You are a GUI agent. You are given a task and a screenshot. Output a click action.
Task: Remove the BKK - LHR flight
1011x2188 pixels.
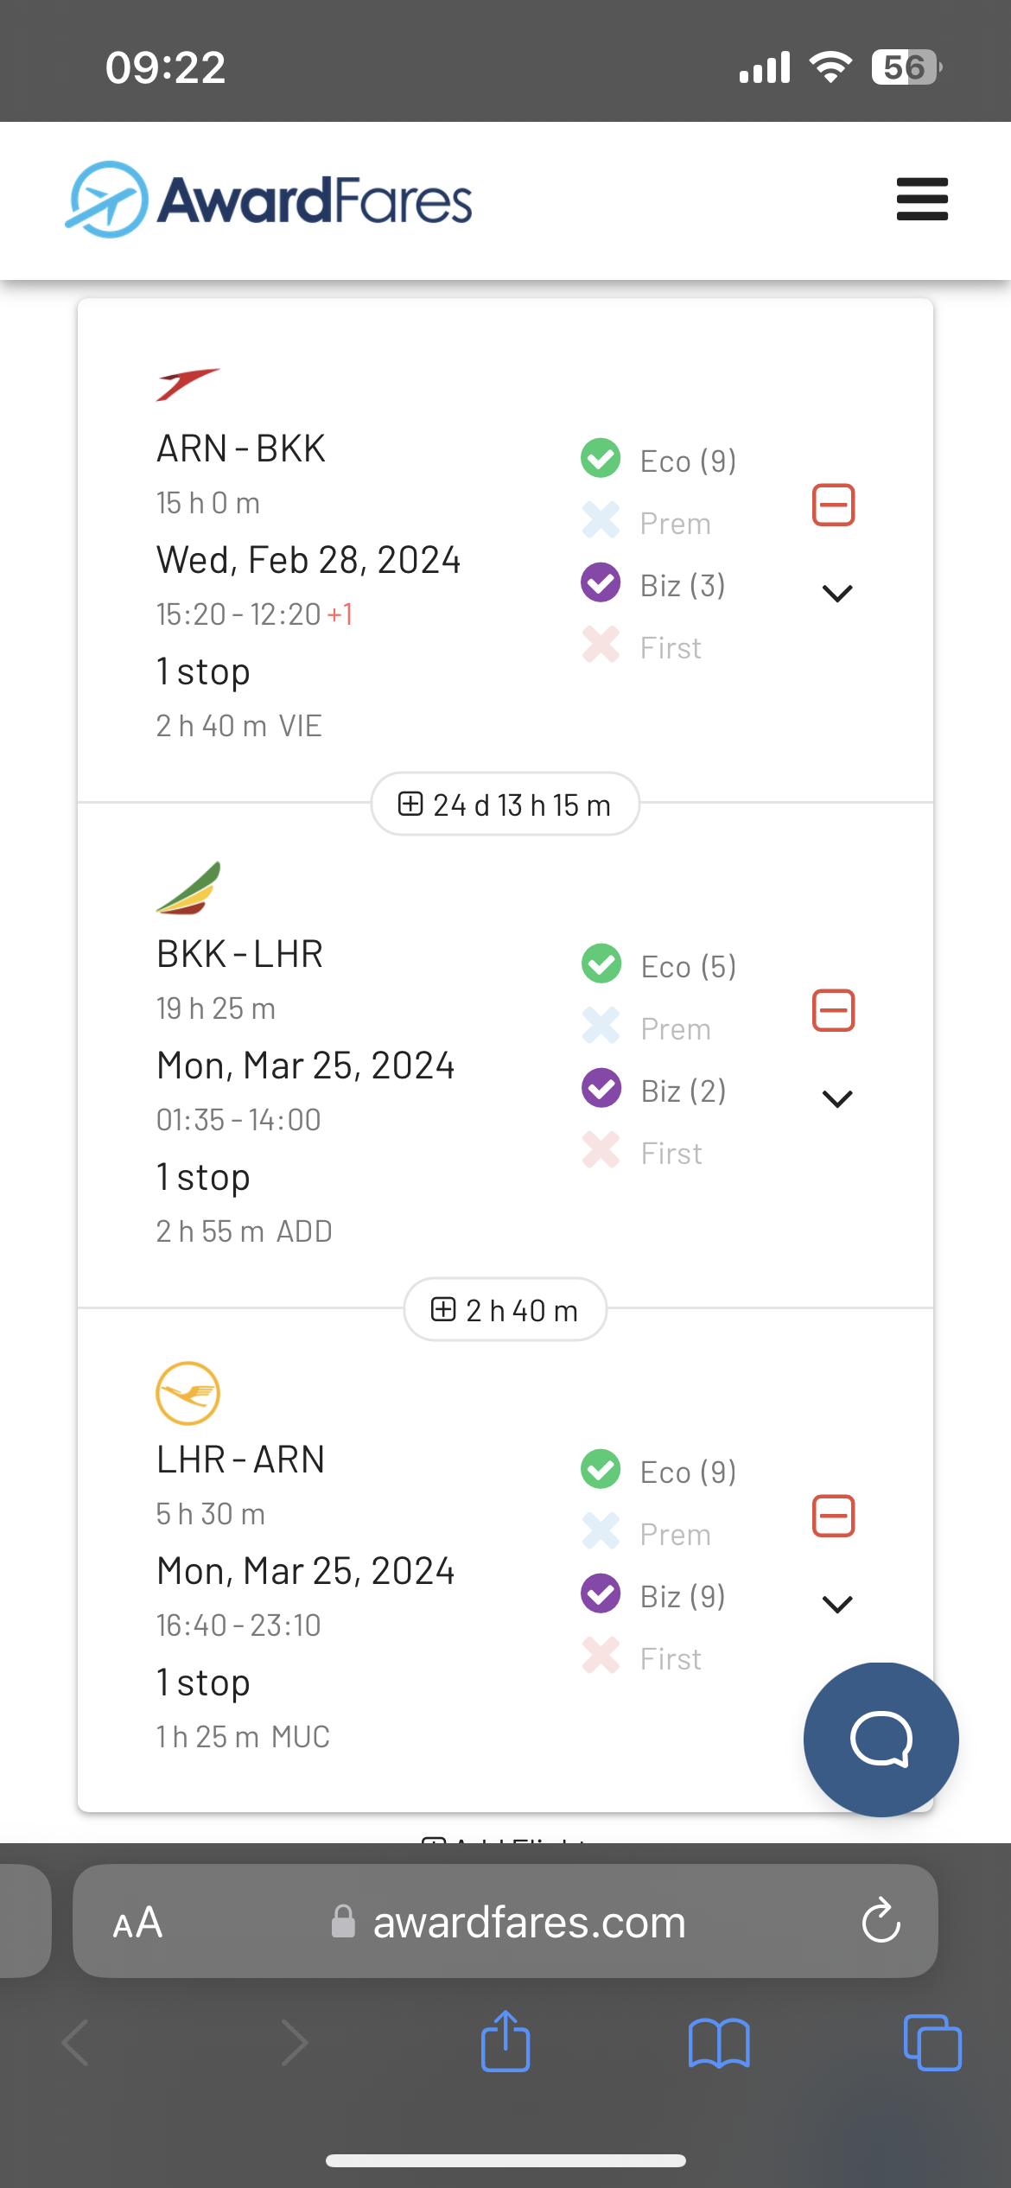pos(833,1011)
